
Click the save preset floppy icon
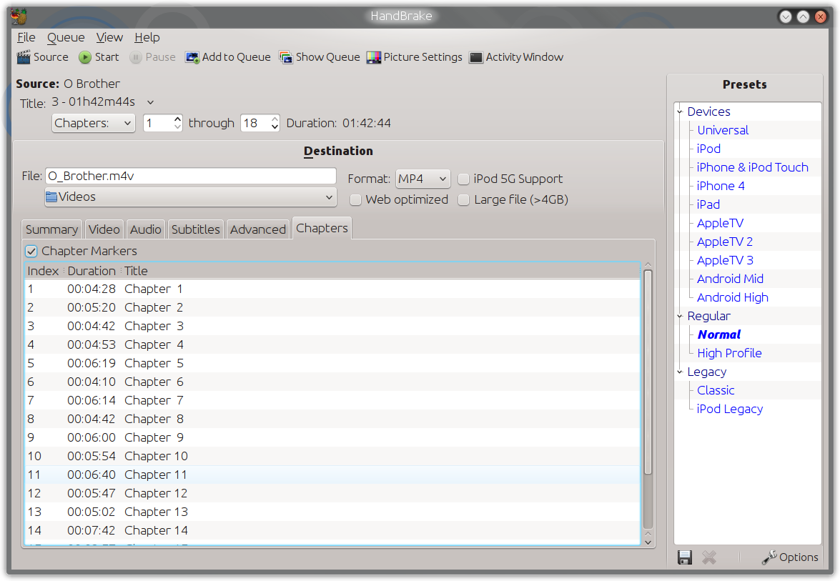tap(685, 557)
